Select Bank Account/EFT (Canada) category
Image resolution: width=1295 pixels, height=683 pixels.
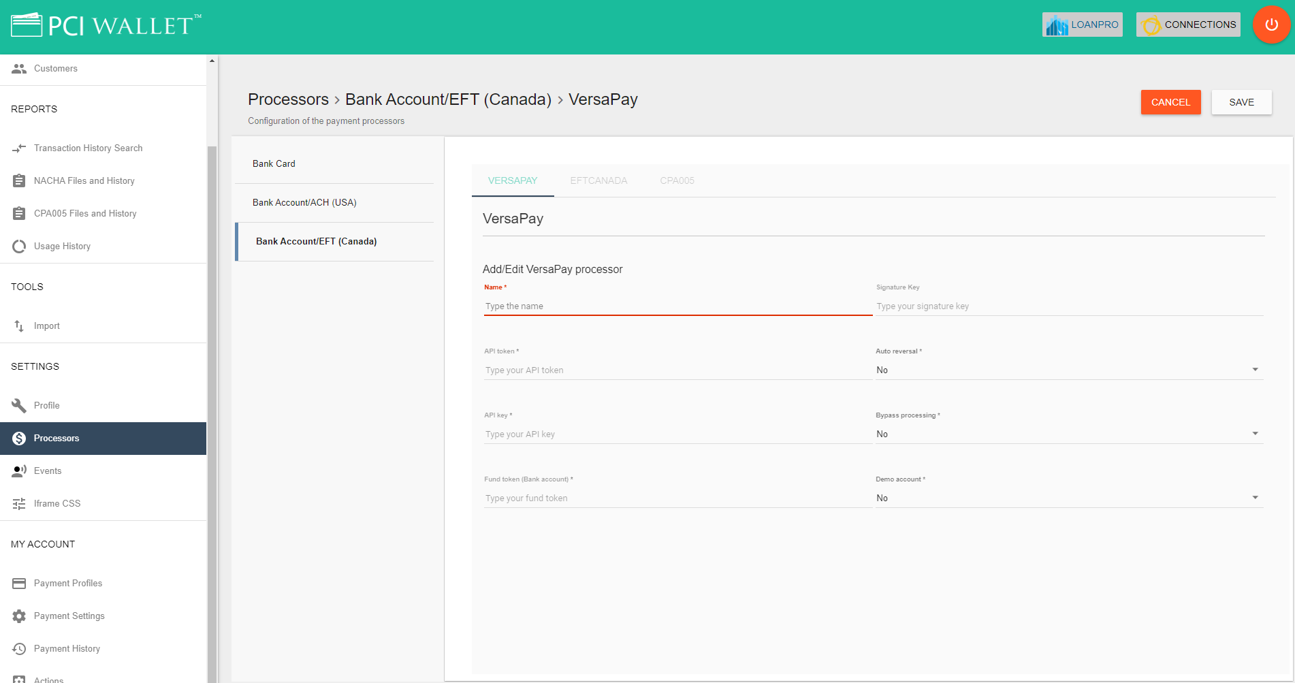click(x=334, y=241)
